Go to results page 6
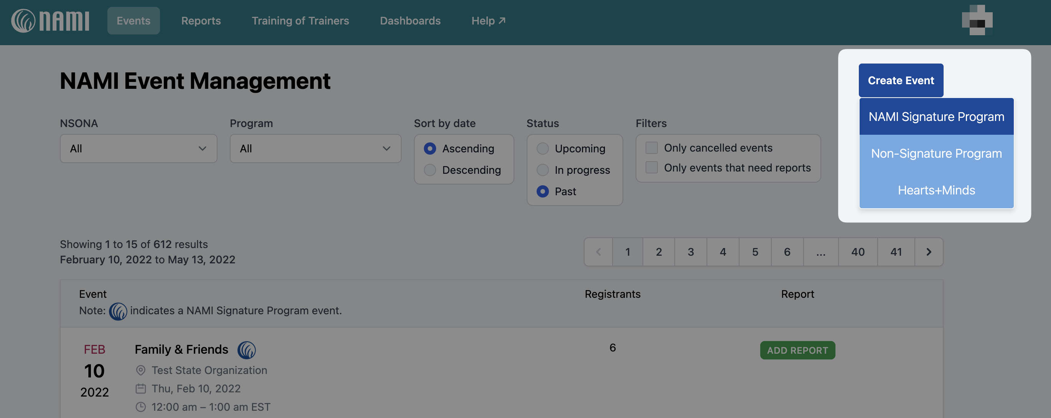This screenshot has height=418, width=1051. (787, 252)
